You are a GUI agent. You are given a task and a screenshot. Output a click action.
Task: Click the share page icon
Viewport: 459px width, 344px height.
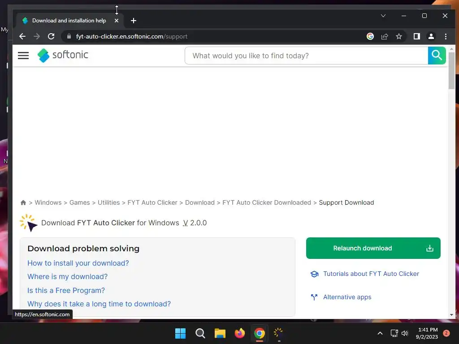[x=384, y=36]
